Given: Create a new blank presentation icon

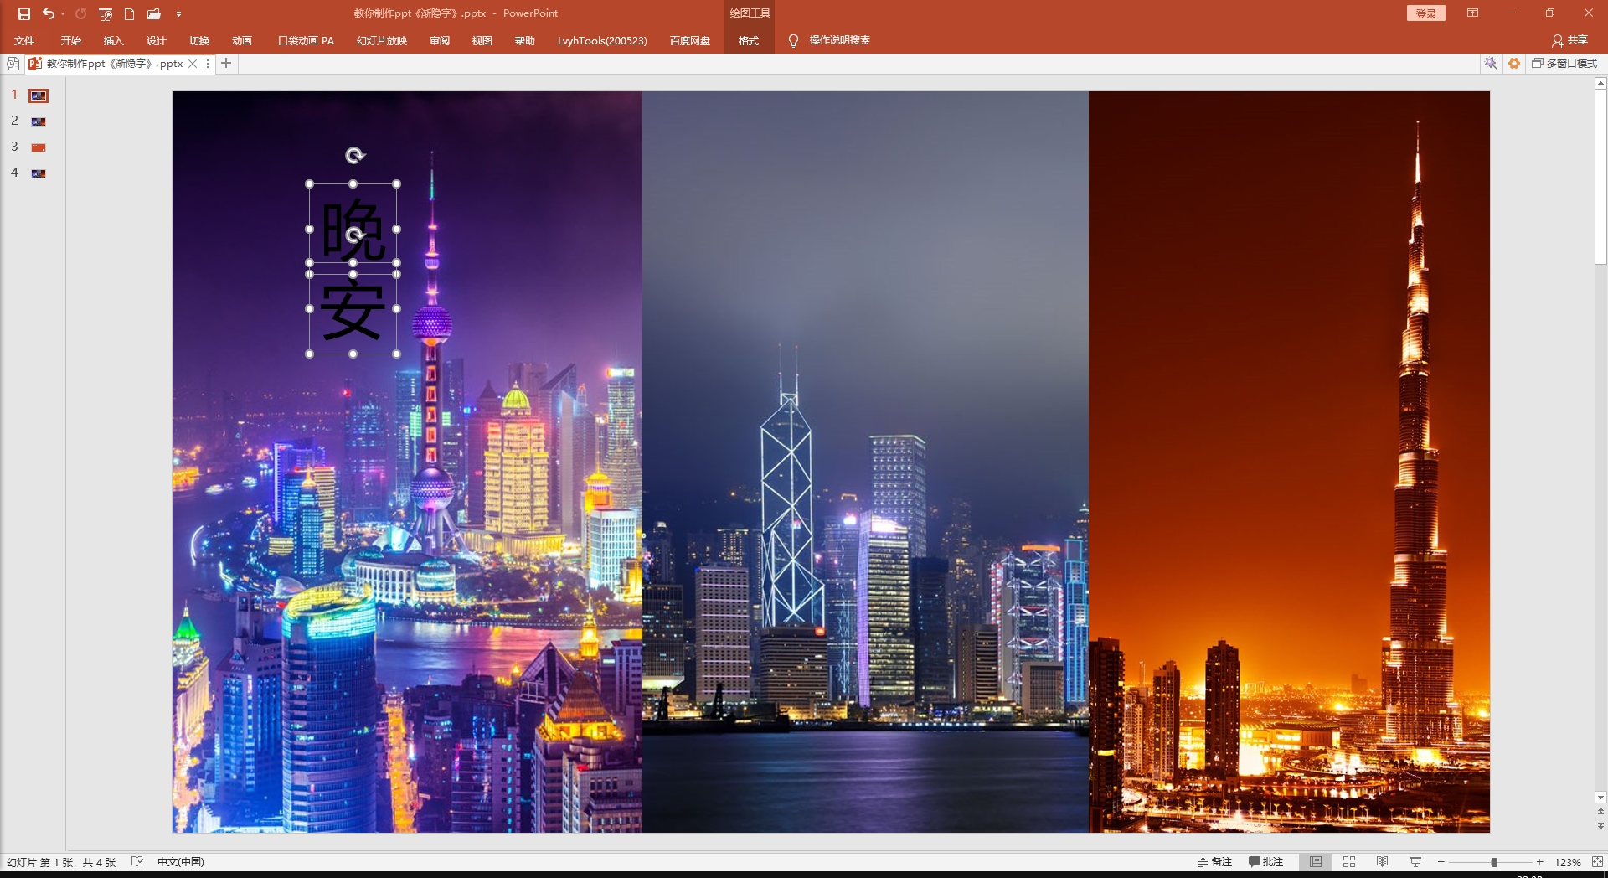Looking at the screenshot, I should pos(129,13).
